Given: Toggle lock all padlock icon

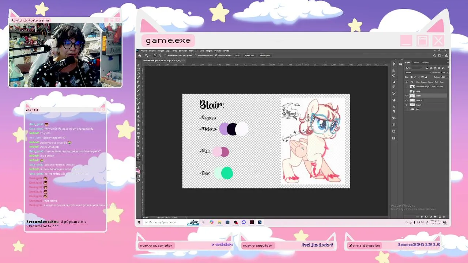Looking at the screenshot, I should click(426, 77).
